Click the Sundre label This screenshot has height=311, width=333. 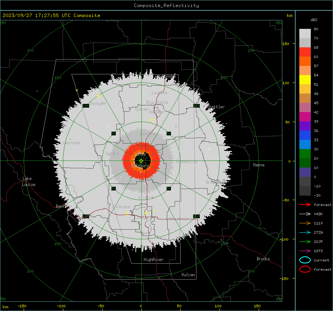point(112,153)
